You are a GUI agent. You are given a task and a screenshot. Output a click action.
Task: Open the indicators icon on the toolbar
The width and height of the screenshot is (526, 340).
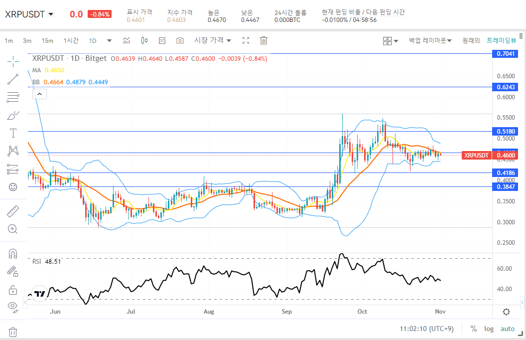point(127,40)
